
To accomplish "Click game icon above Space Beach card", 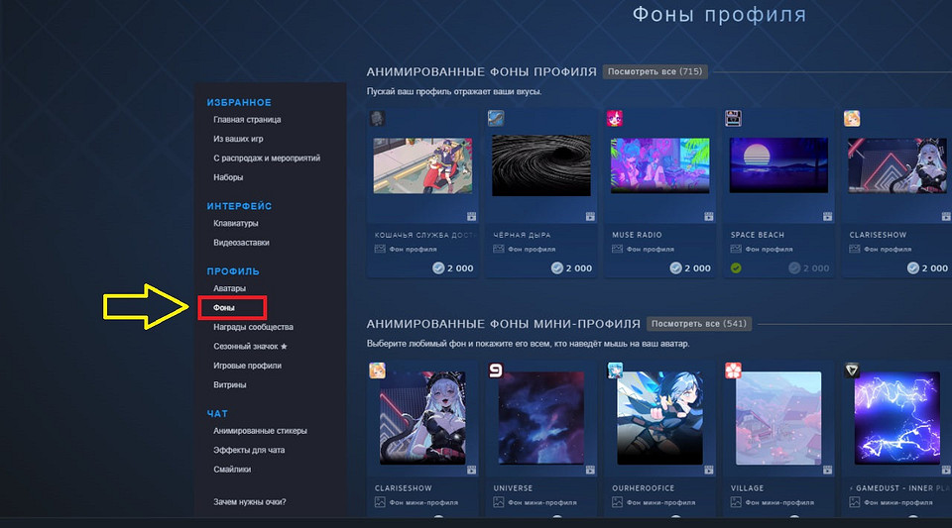I will click(x=734, y=118).
